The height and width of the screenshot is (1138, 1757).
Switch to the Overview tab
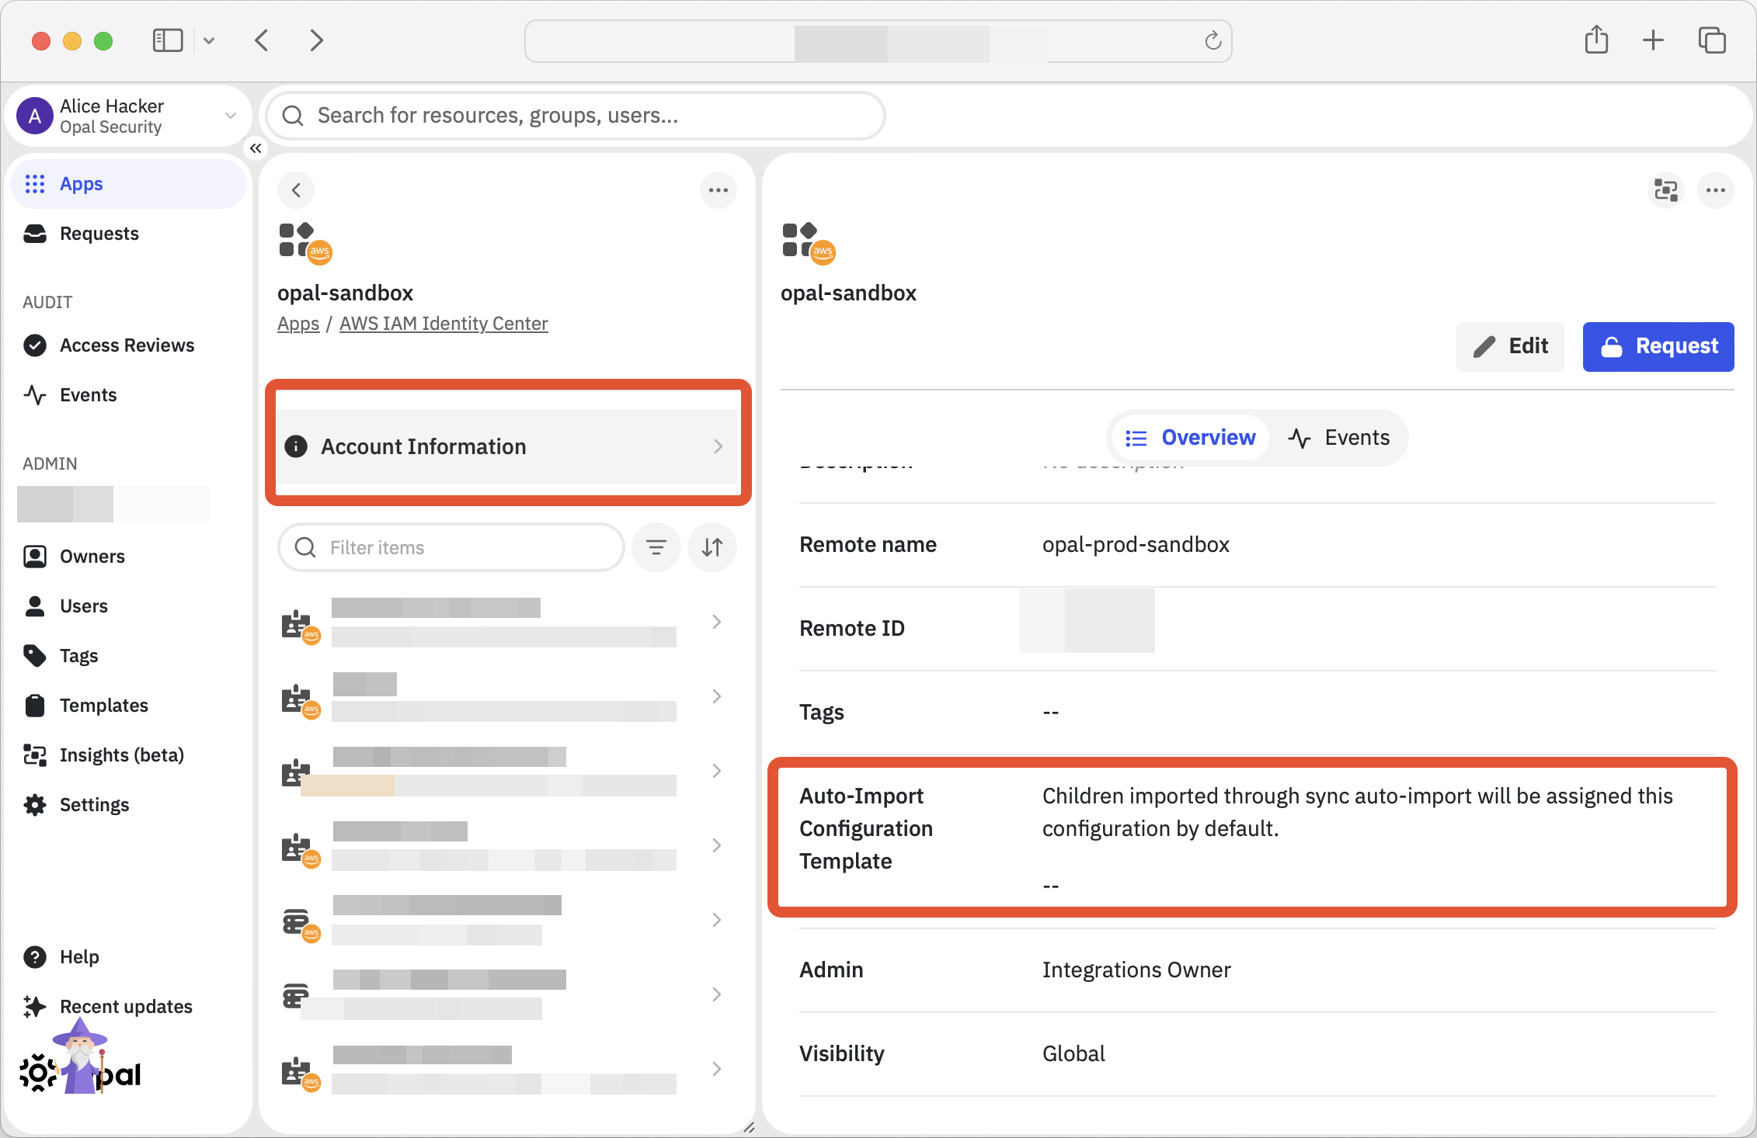tap(1190, 438)
